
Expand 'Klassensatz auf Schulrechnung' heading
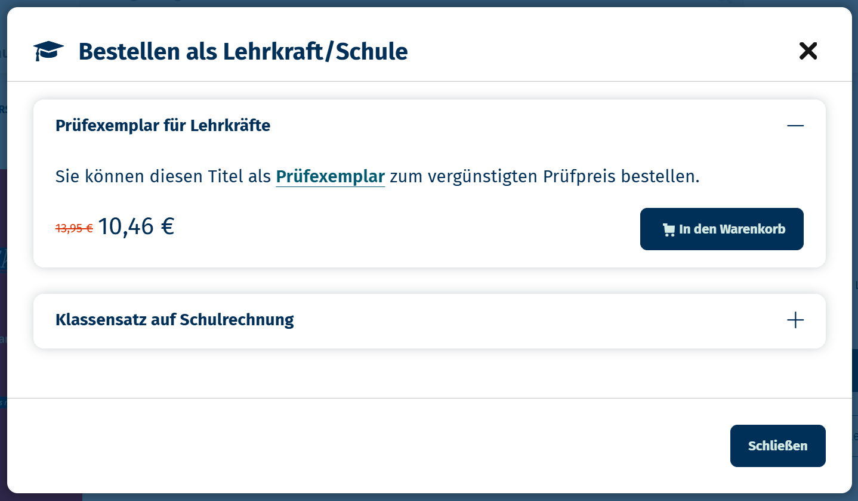[x=175, y=320]
